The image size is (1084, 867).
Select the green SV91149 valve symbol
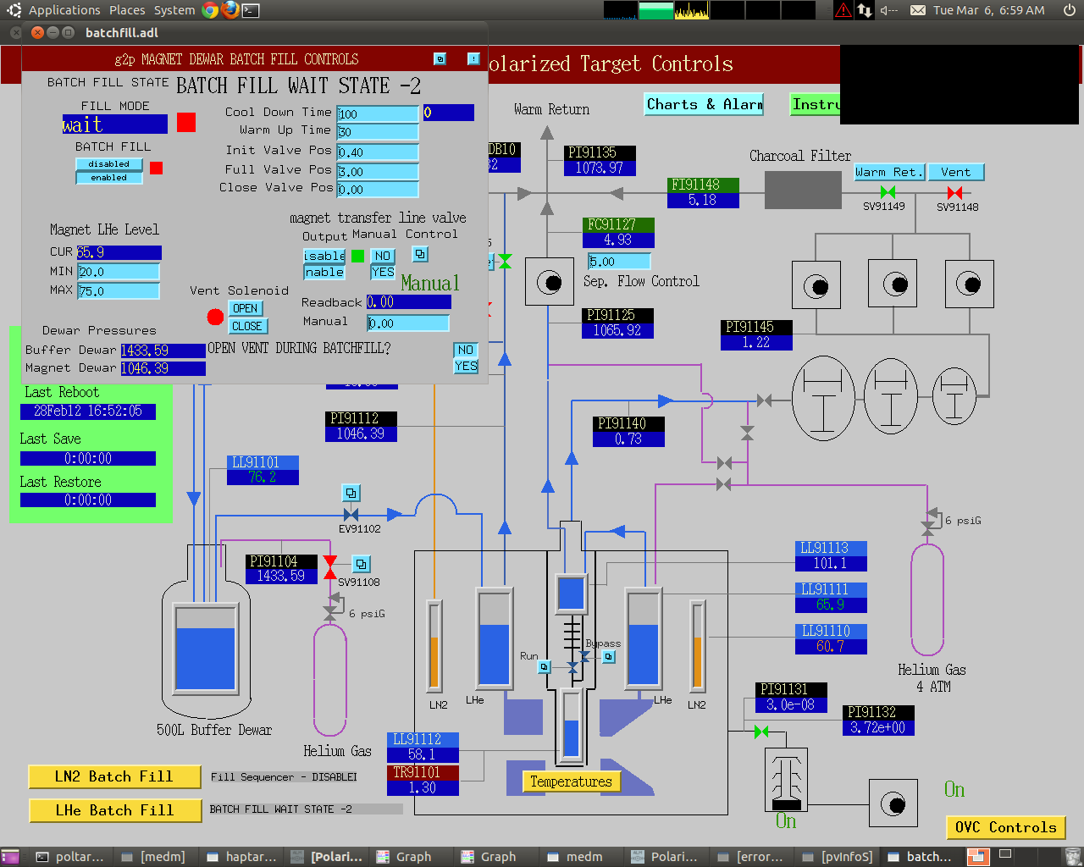coord(888,192)
